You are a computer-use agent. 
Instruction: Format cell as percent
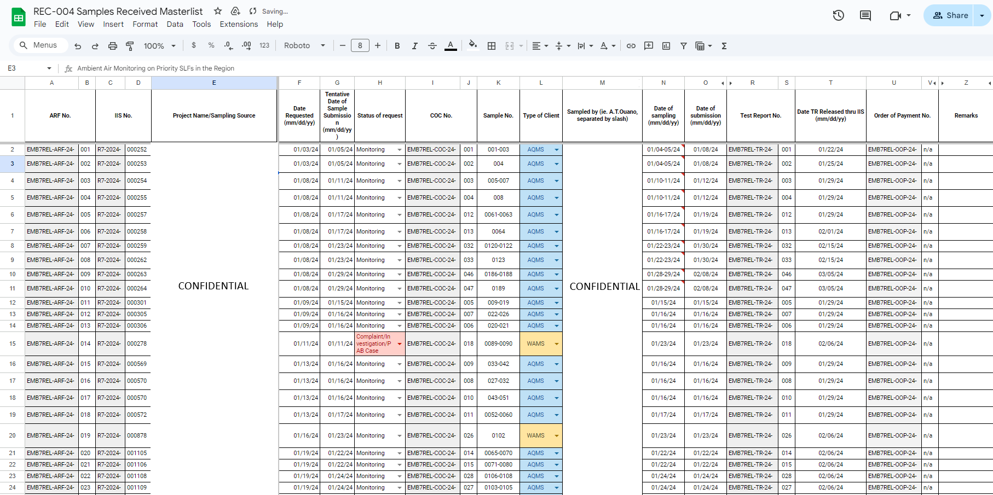[x=211, y=45]
